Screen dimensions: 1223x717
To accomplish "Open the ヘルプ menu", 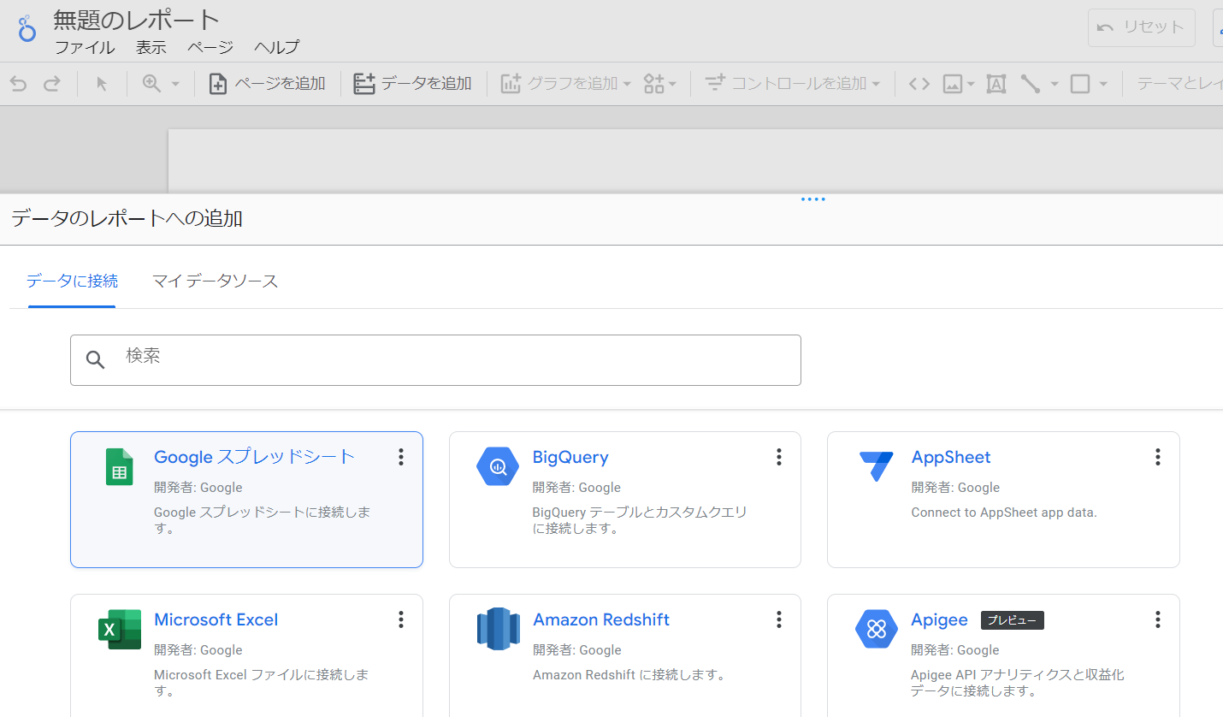I will tap(276, 47).
